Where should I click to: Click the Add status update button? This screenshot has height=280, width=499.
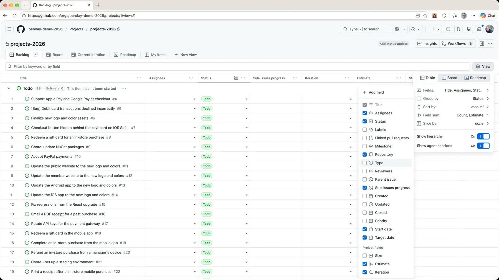[393, 44]
